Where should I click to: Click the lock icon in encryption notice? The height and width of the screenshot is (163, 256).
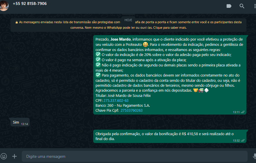coord(17,22)
